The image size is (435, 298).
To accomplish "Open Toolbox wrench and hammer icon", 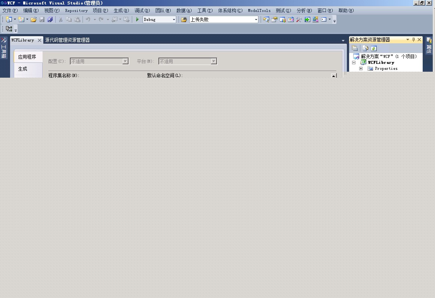I will coord(299,19).
